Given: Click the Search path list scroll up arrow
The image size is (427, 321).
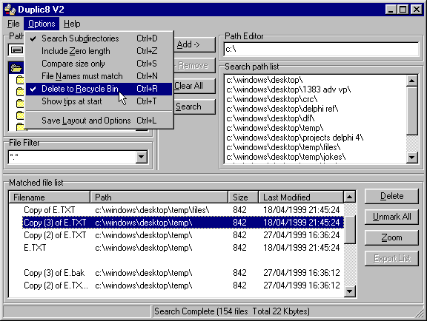Looking at the screenshot, I should point(411,81).
